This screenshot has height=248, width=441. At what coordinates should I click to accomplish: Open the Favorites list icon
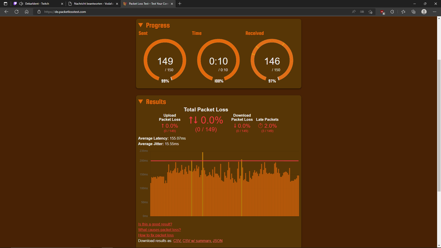[403, 12]
